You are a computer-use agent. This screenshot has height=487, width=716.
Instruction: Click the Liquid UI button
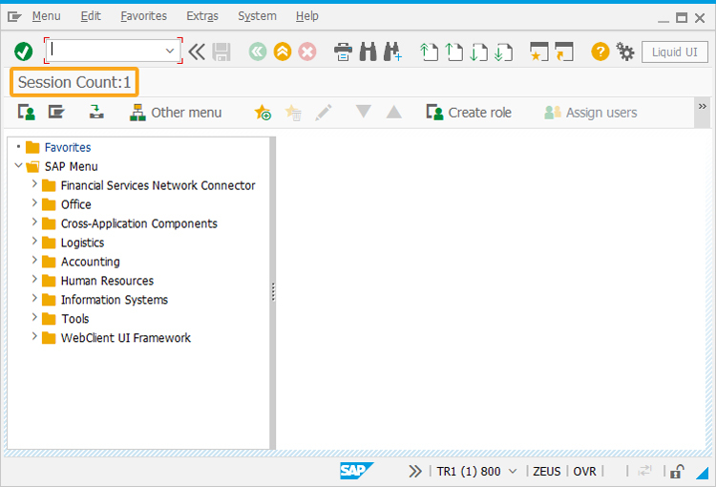(x=674, y=53)
